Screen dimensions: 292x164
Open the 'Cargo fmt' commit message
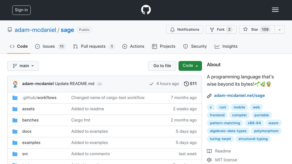point(81,120)
